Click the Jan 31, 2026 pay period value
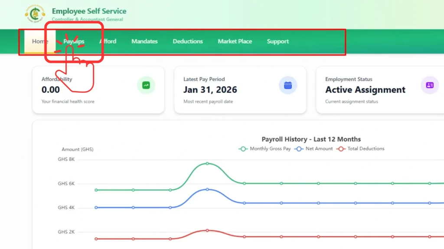This screenshot has width=444, height=249. click(210, 90)
